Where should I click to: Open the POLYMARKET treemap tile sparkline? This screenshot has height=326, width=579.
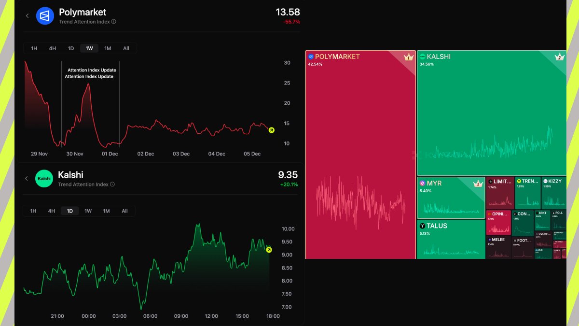pyautogui.click(x=360, y=201)
